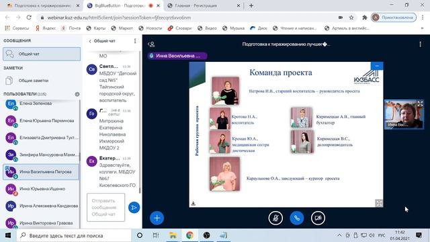
Task: Open the browser extensions puzzle icon
Action: point(364,17)
